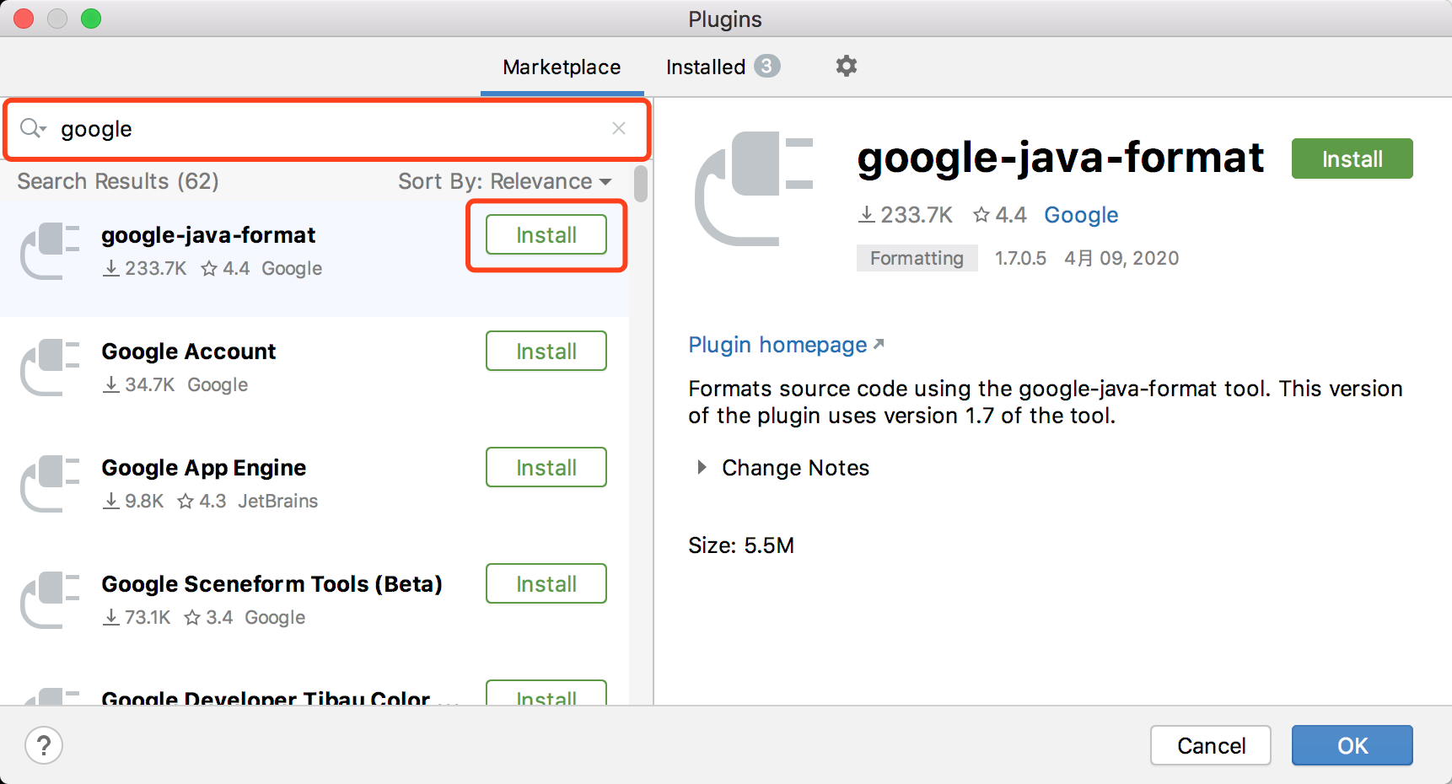The height and width of the screenshot is (784, 1452).
Task: Open the plugins settings gear menu
Action: [846, 66]
